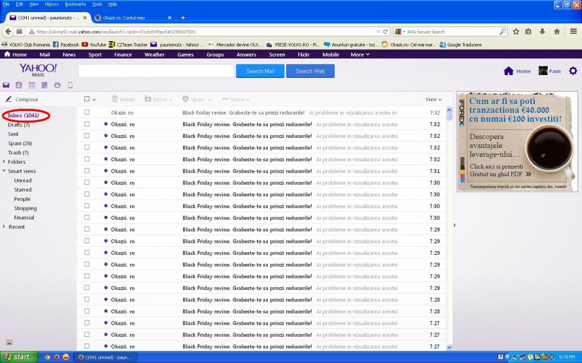582x363 pixels.
Task: Open the Facebook bookmark
Action: [65, 45]
